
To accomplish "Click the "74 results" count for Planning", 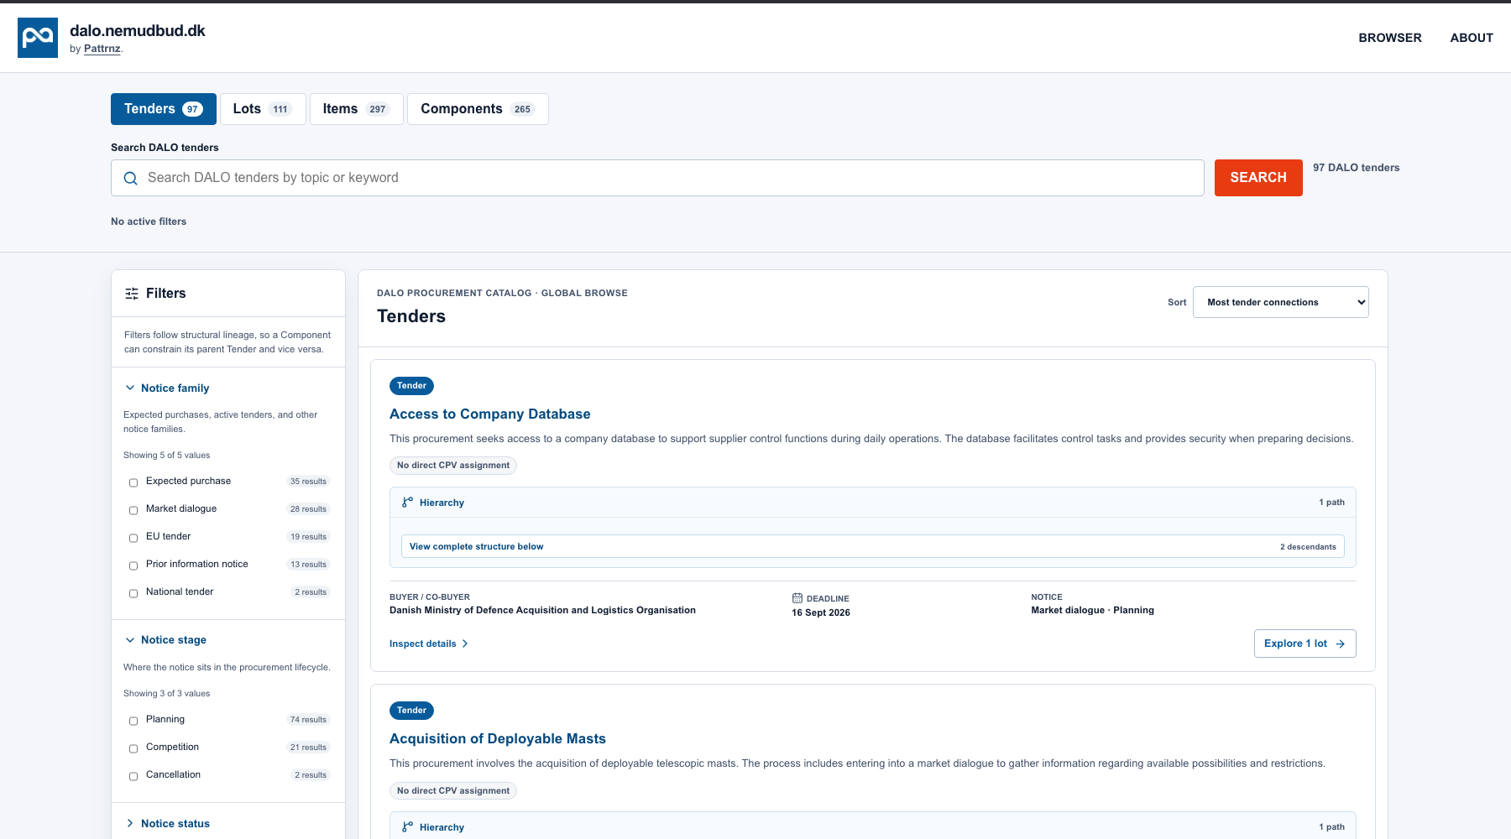I will click(308, 720).
